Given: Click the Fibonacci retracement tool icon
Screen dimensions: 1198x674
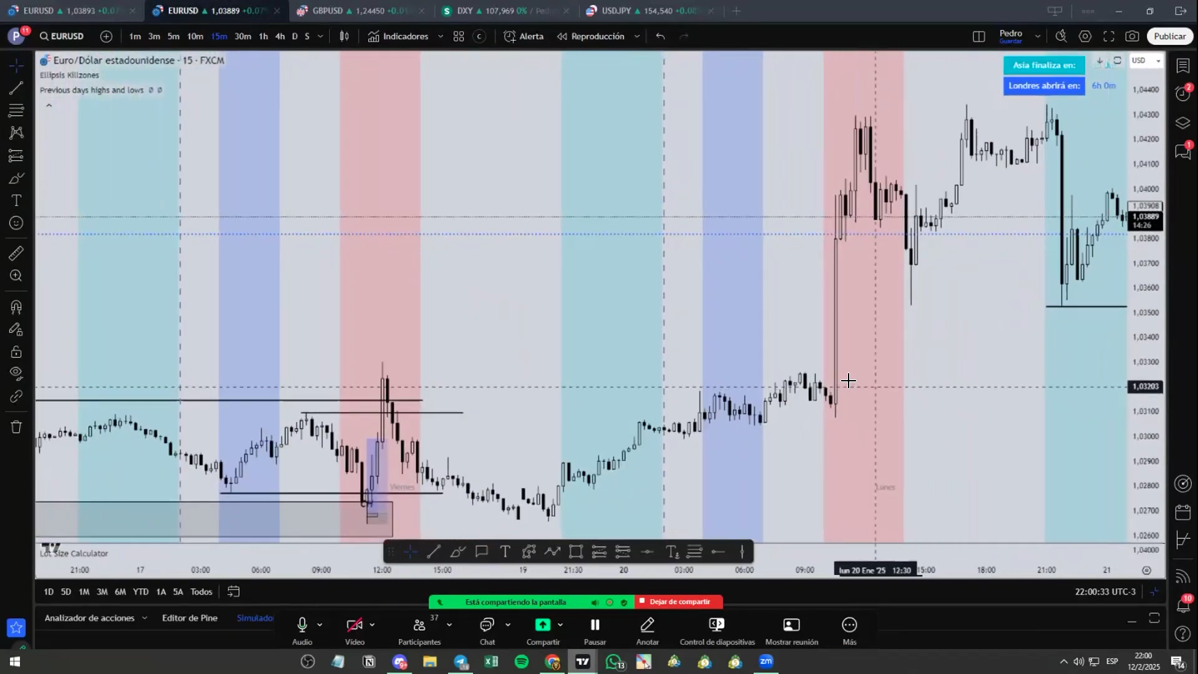Looking at the screenshot, I should pos(16,110).
